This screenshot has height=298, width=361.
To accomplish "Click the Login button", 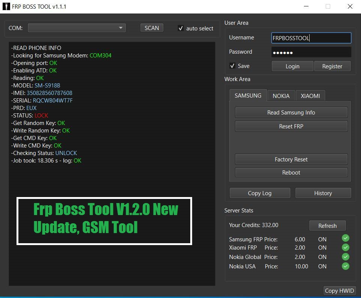I will coord(292,66).
